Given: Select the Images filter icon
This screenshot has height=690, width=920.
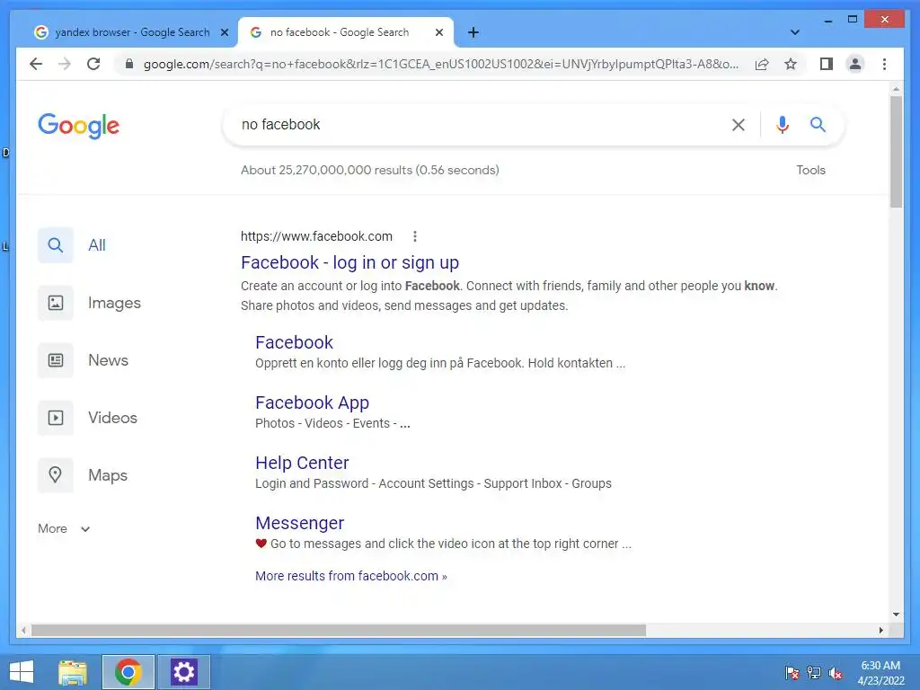Looking at the screenshot, I should (x=55, y=303).
